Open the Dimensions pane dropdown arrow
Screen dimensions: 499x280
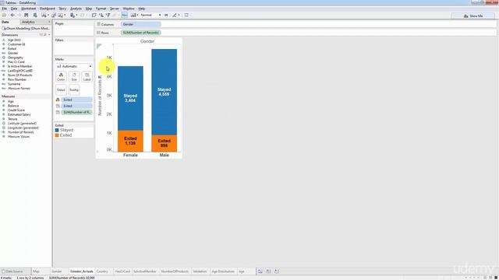pos(49,34)
